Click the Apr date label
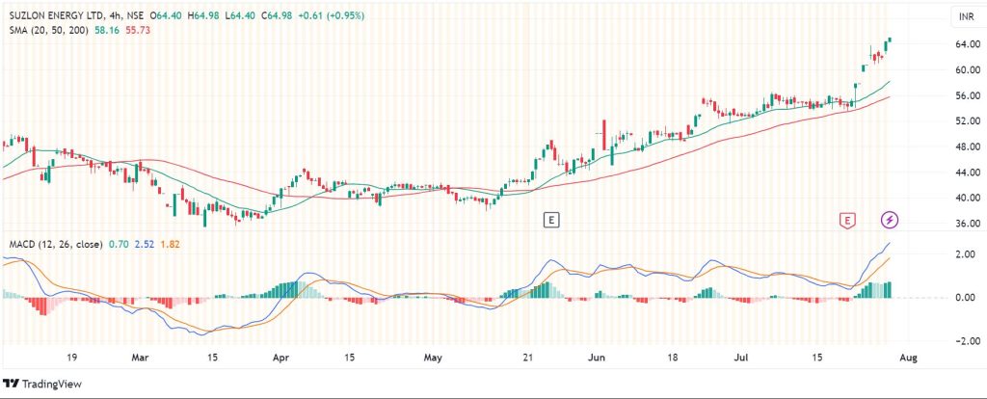Screen dimensions: 987x399 [280, 358]
